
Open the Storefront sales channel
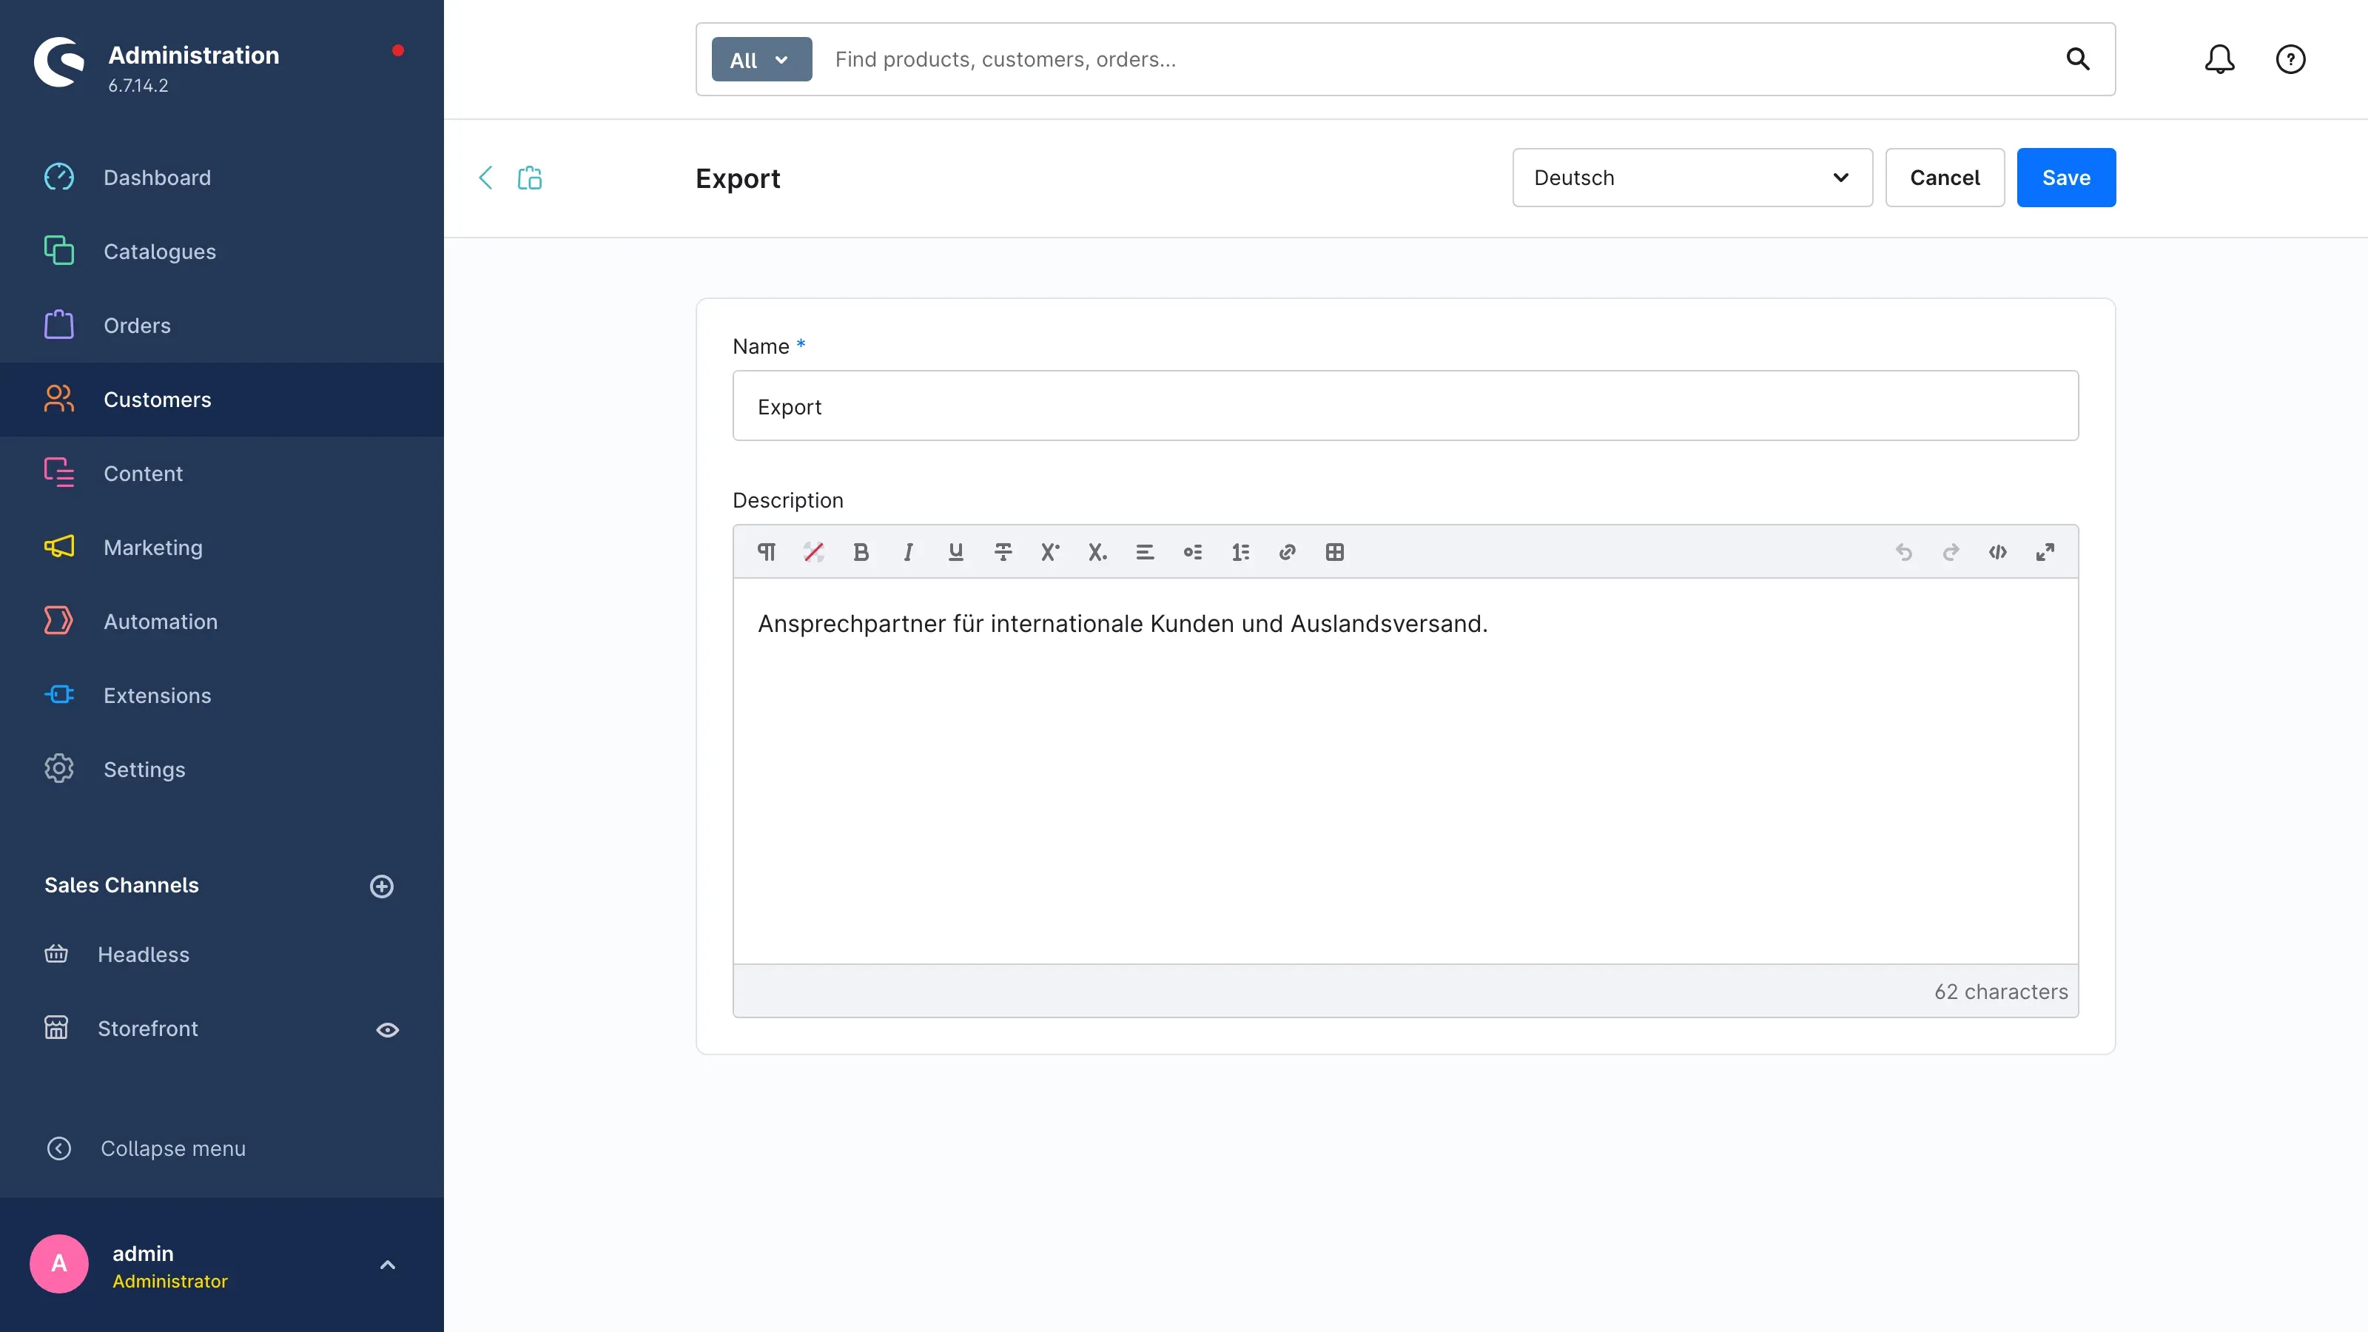(147, 1029)
